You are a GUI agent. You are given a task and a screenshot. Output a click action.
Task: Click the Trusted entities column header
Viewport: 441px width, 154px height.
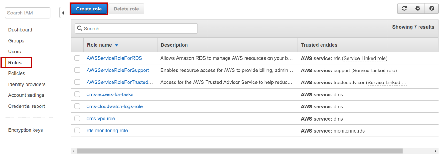(319, 45)
